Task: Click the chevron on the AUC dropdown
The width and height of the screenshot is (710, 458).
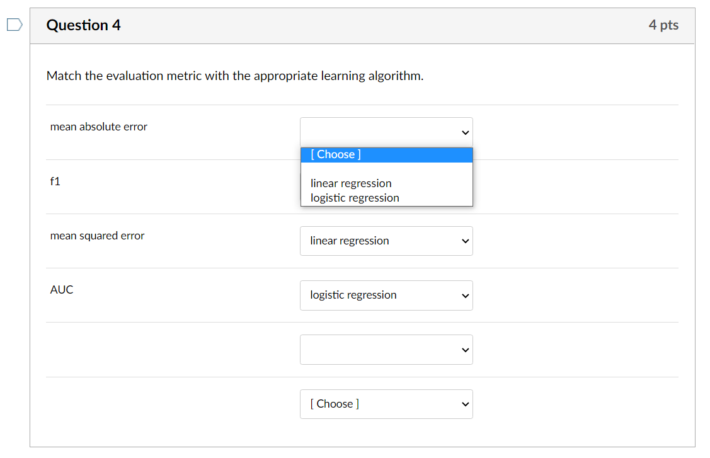Action: tap(466, 295)
